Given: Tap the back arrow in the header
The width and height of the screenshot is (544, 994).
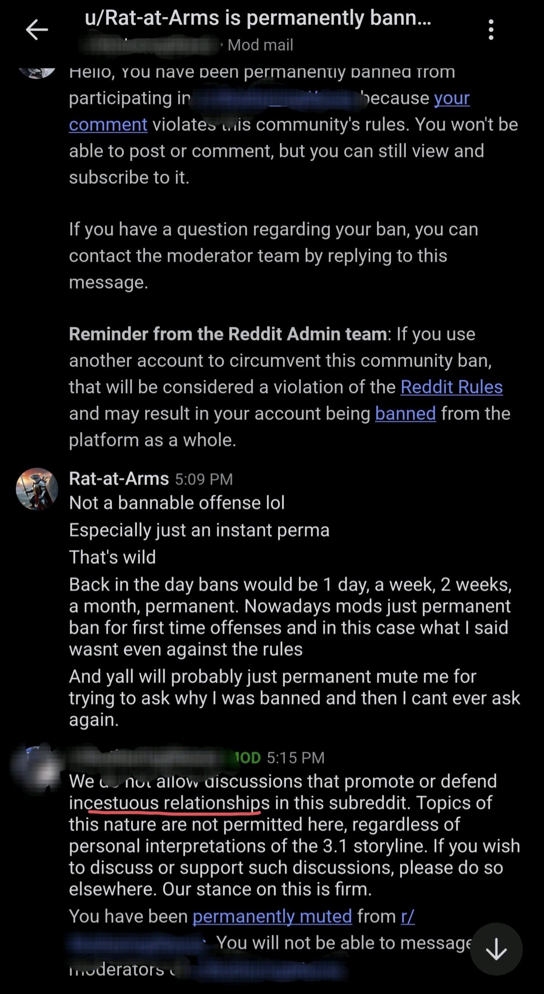Looking at the screenshot, I should [37, 30].
